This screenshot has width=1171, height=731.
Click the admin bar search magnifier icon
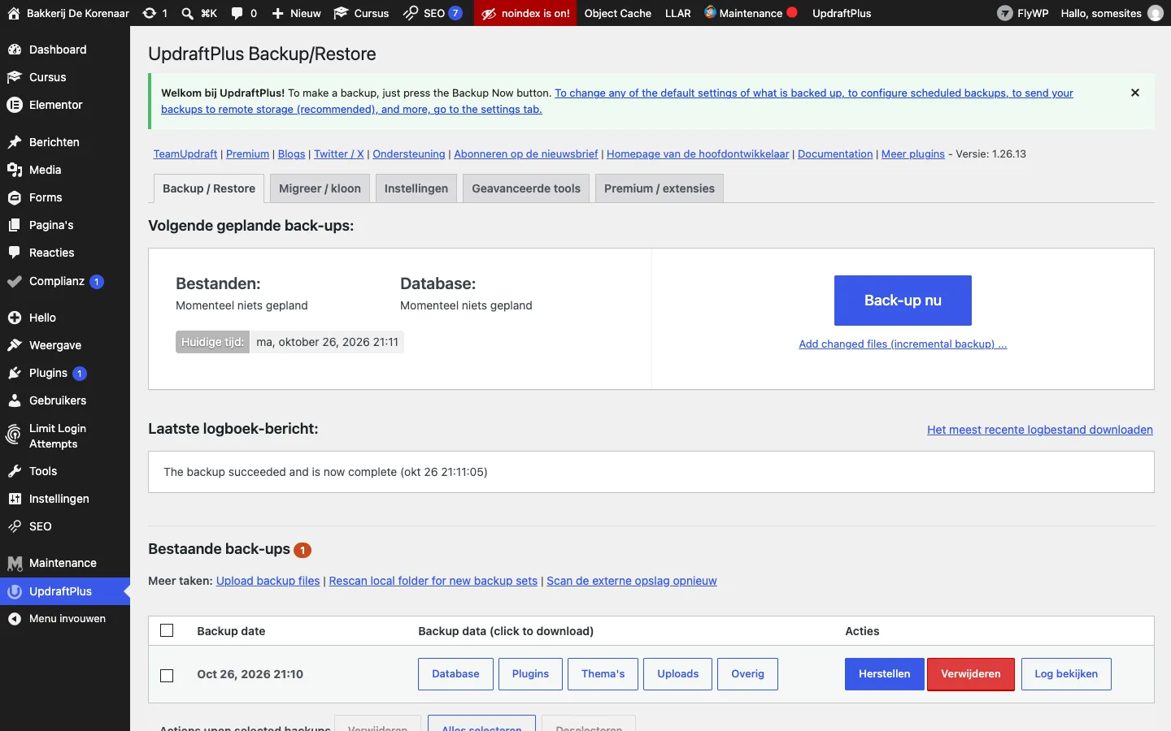(x=187, y=13)
